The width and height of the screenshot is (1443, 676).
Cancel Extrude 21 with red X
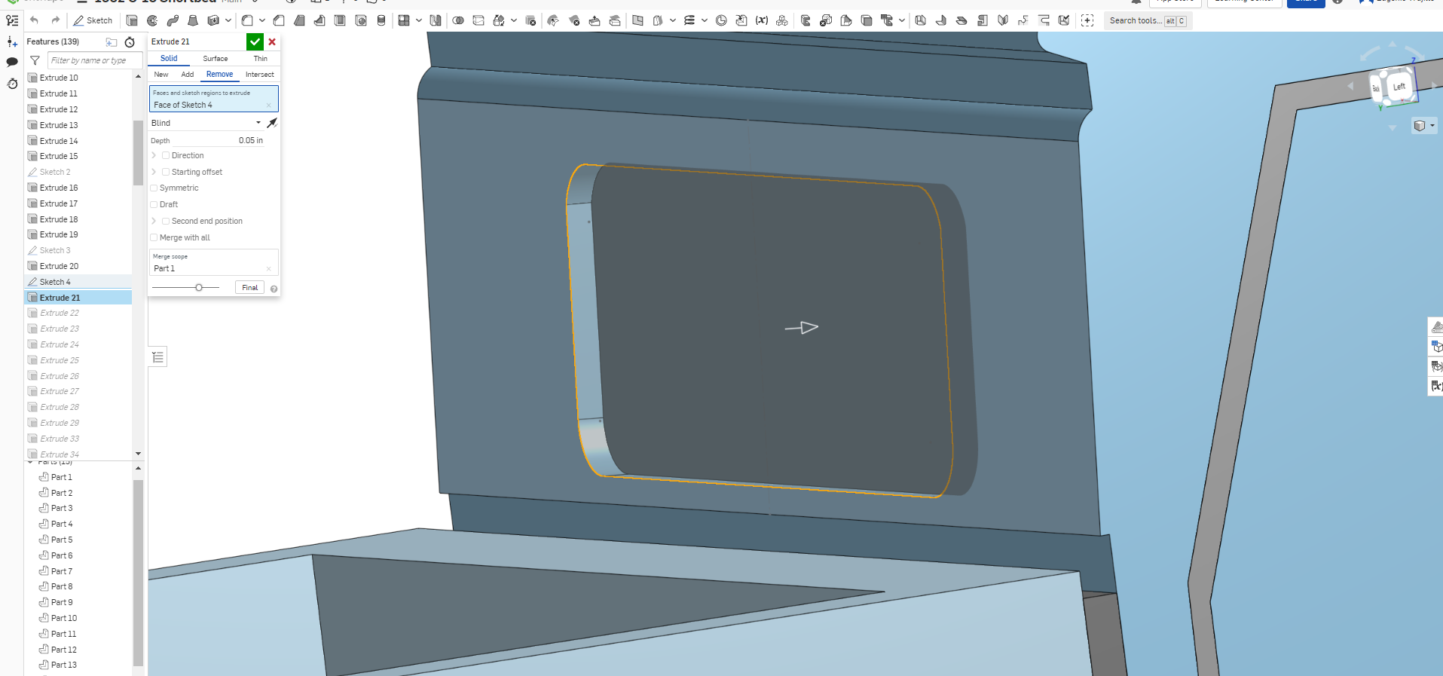[x=272, y=42]
